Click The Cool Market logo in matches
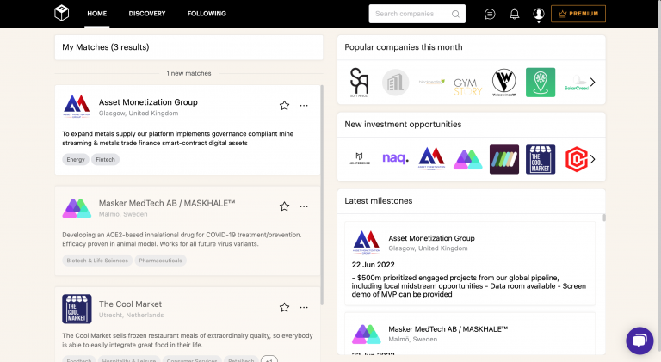The height and width of the screenshot is (362, 661). point(77,309)
